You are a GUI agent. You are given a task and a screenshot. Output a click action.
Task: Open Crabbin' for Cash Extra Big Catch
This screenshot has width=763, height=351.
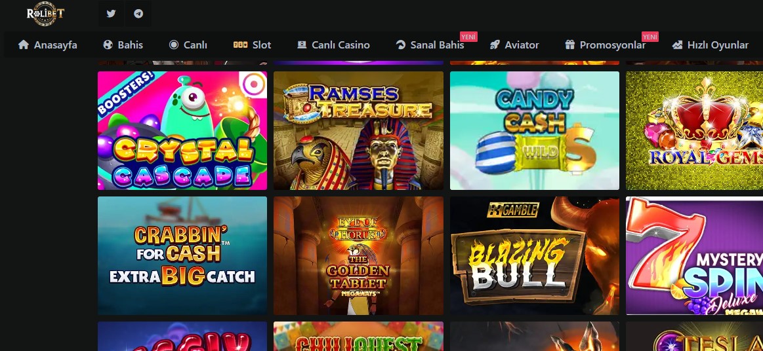coord(182,256)
